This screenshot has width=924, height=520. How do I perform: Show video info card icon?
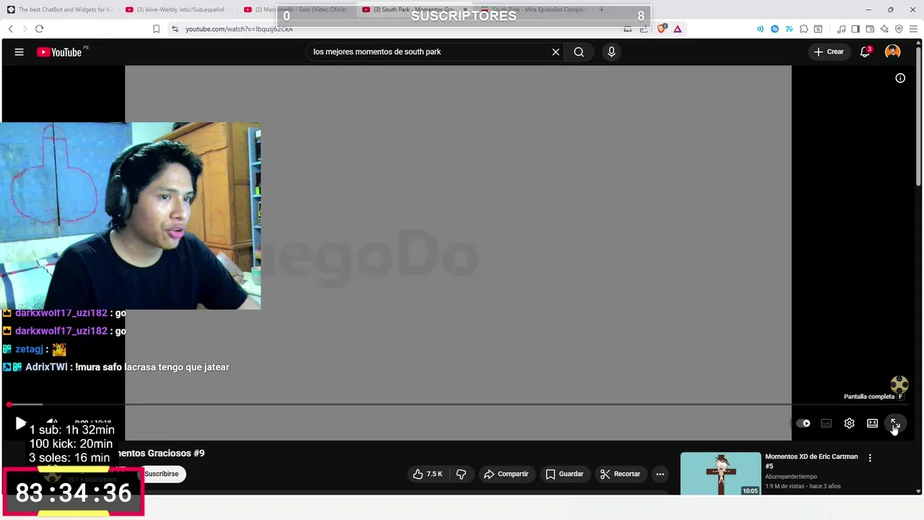(900, 78)
